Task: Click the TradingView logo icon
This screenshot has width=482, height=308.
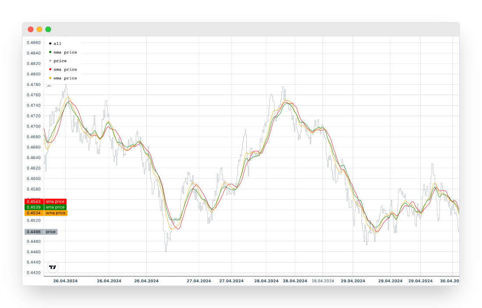Action: 53,267
